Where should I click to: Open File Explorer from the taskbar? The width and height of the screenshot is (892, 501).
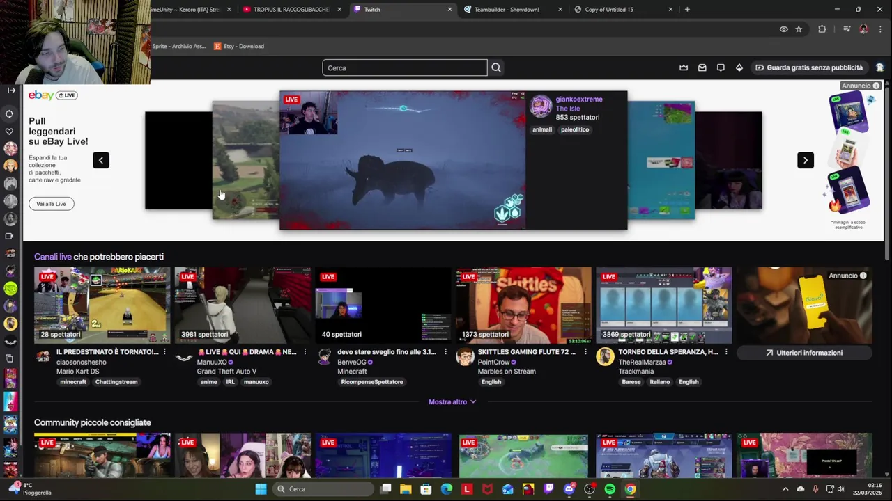pyautogui.click(x=406, y=489)
